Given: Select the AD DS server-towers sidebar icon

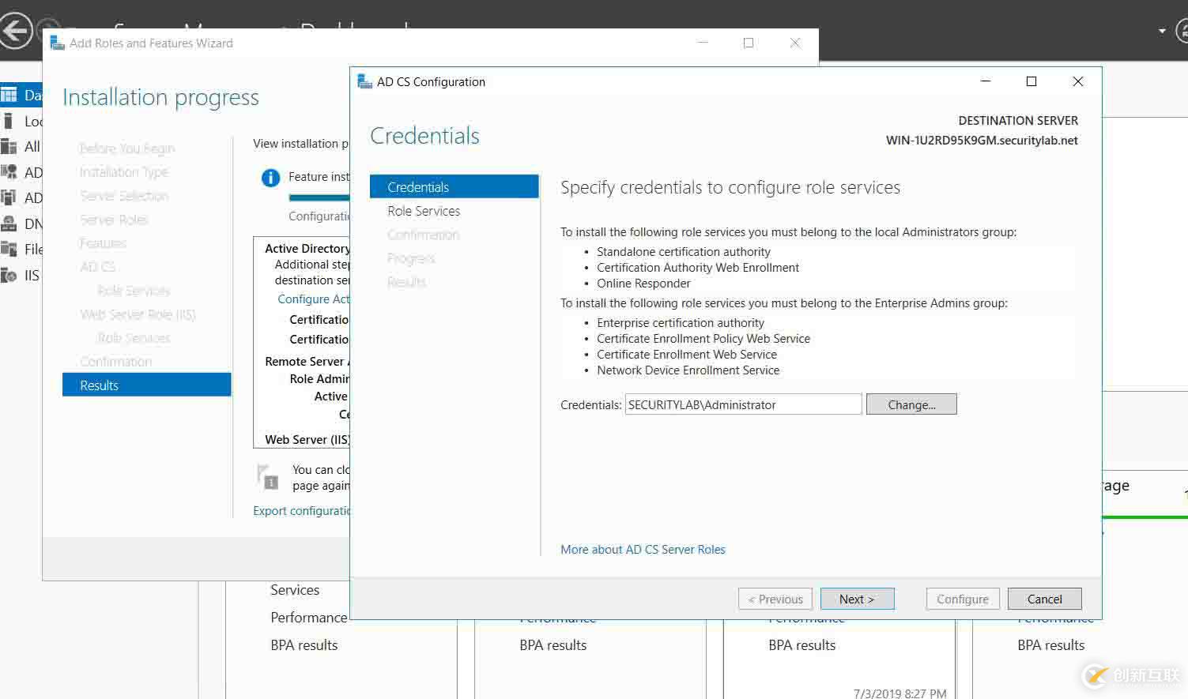Looking at the screenshot, I should (x=9, y=197).
